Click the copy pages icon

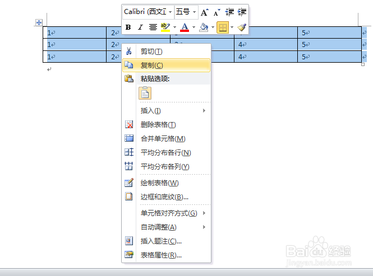tap(128, 65)
